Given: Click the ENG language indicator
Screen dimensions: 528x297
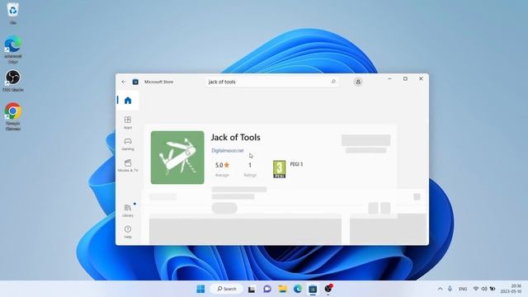Looking at the screenshot, I should coord(463,289).
